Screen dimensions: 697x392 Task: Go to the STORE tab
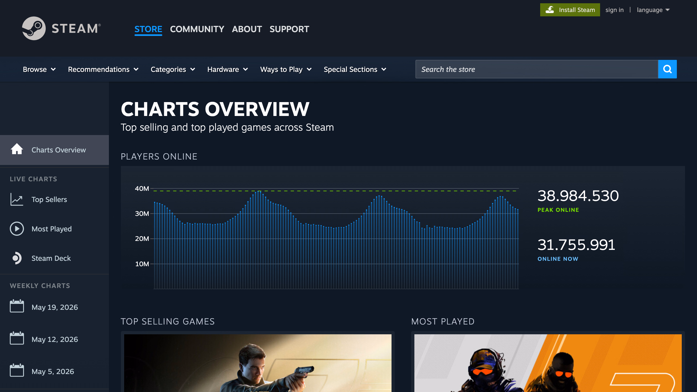point(148,29)
